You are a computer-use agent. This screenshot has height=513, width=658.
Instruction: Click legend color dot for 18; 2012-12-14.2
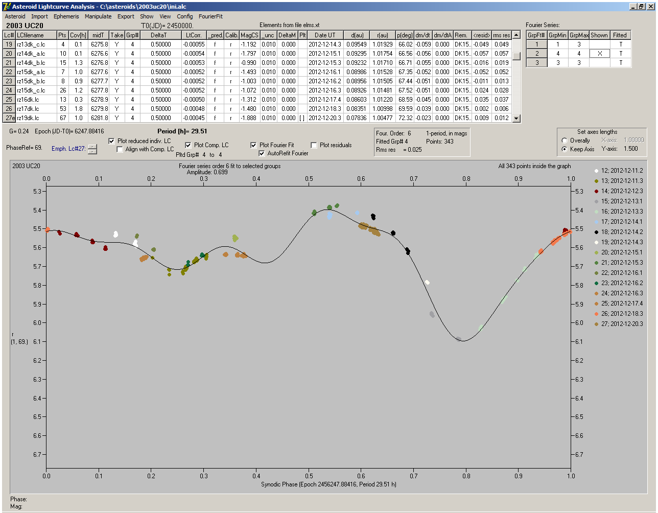point(596,232)
